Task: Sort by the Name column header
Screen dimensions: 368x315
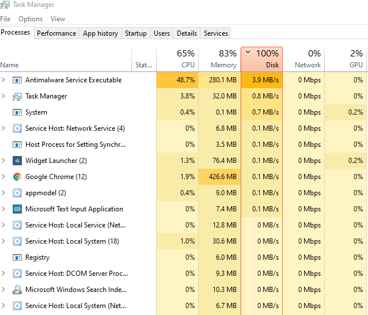Action: coord(66,60)
